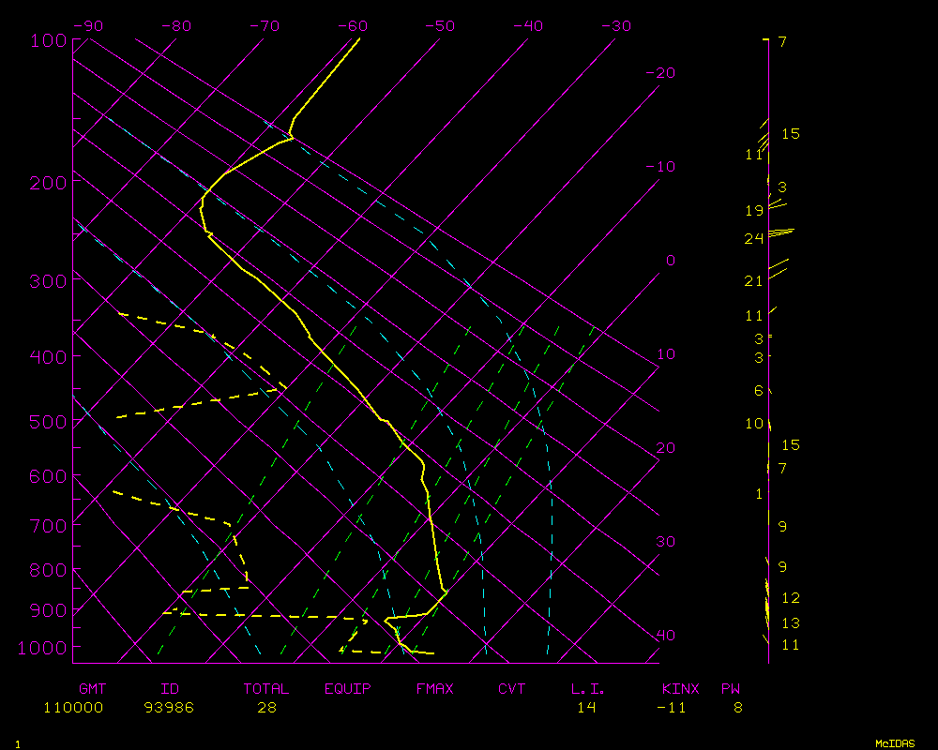The image size is (938, 750).
Task: Click the TOTAL index value 28
Action: click(266, 708)
